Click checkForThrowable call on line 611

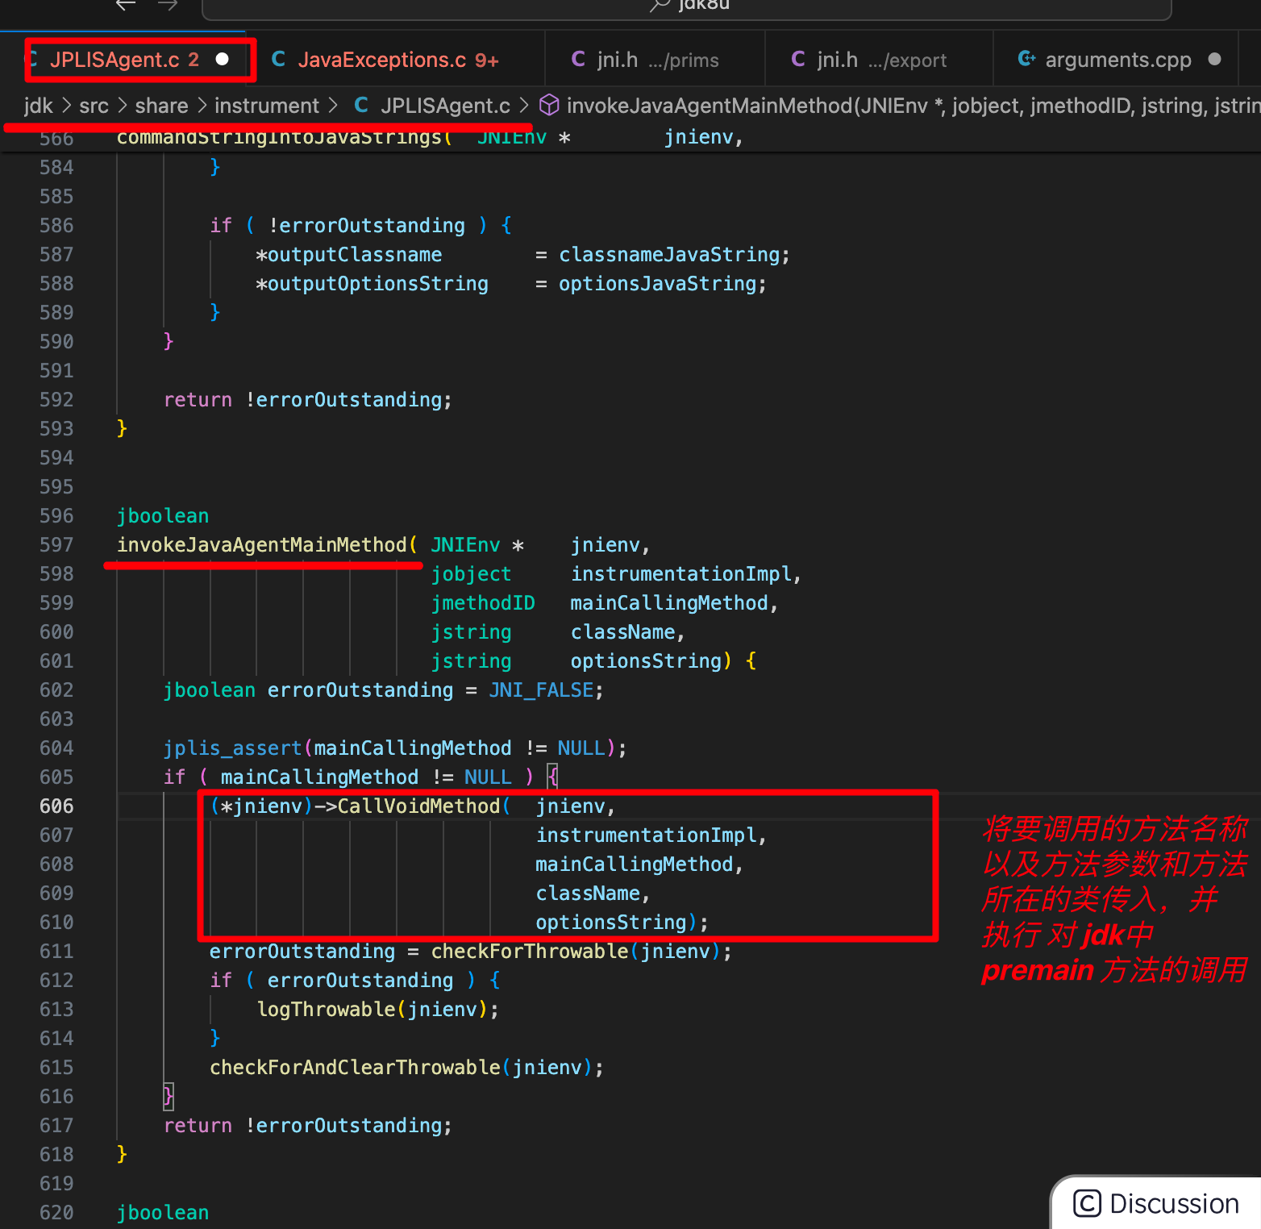click(x=530, y=951)
